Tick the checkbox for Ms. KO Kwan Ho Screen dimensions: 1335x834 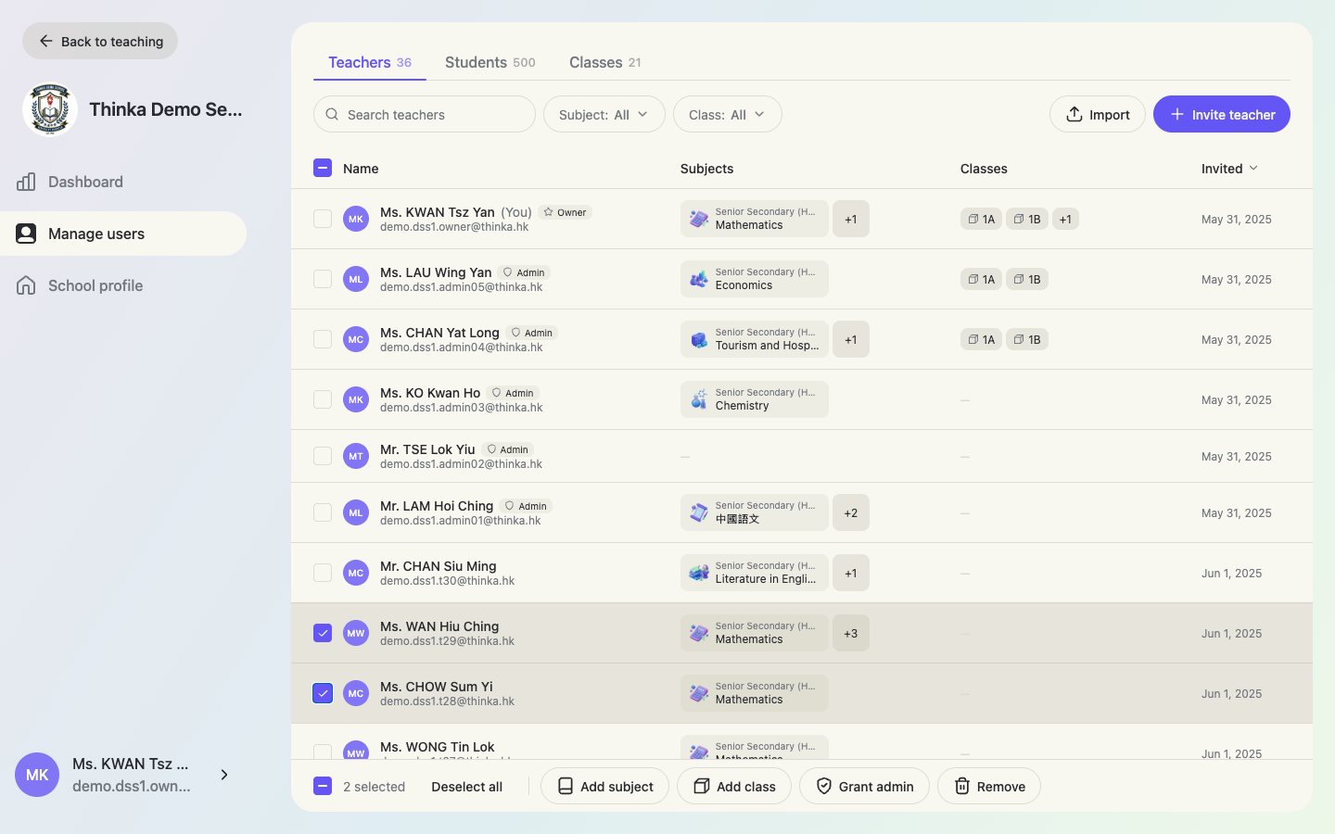pyautogui.click(x=323, y=399)
